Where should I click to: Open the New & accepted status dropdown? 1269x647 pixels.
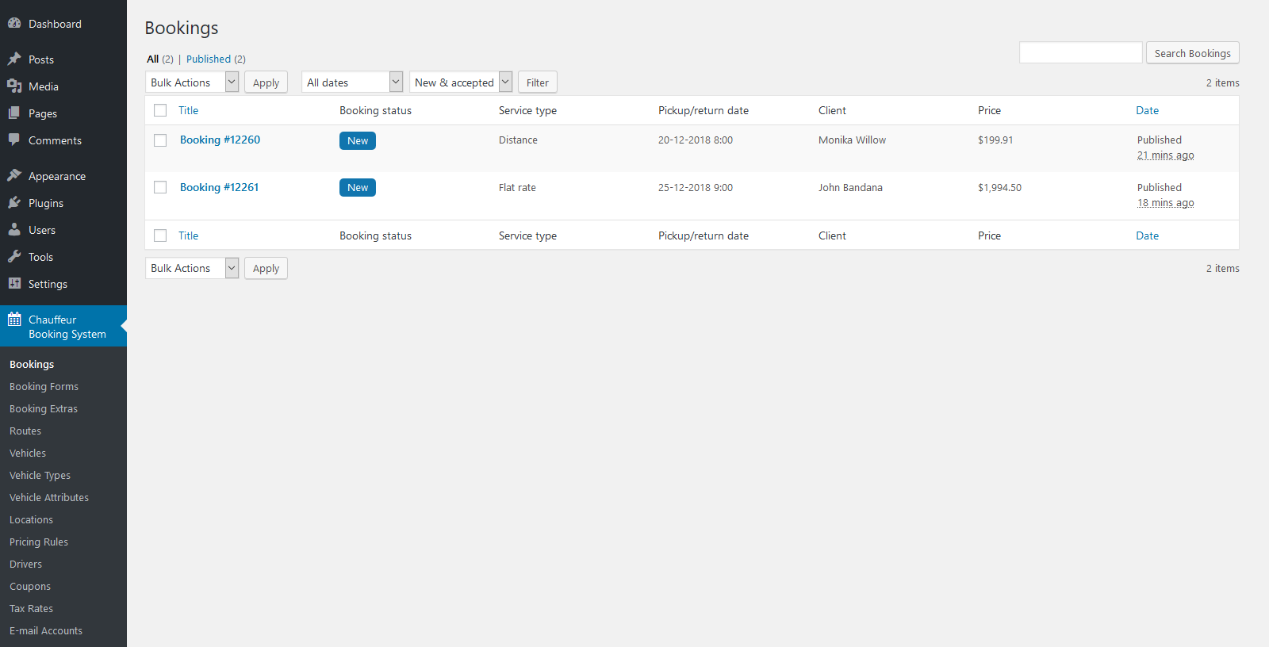click(x=461, y=82)
